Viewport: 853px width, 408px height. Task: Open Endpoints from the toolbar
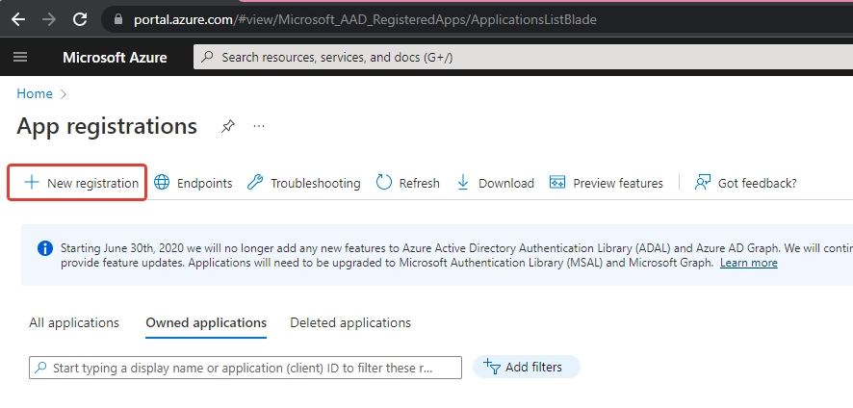click(x=194, y=183)
